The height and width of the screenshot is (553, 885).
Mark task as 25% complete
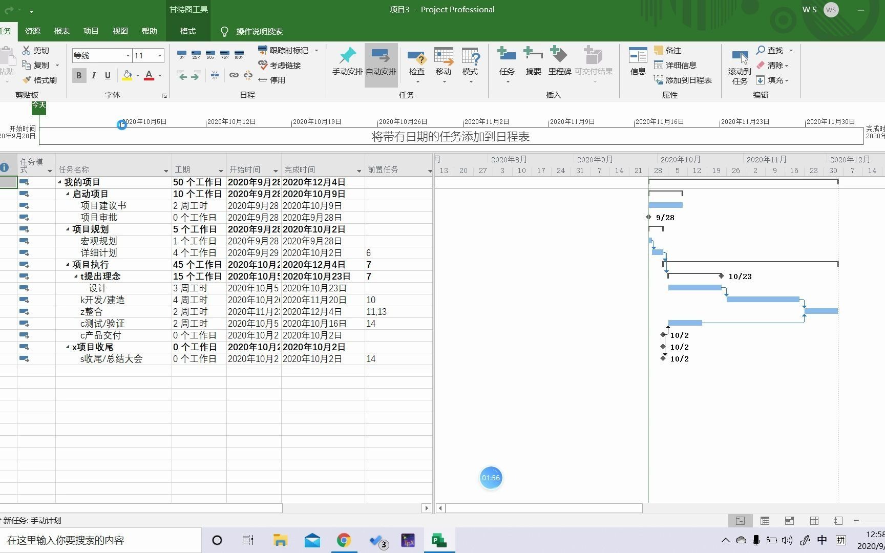(196, 54)
